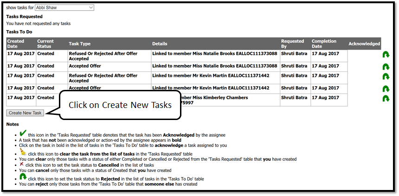
Task: Open first task 'Refused Or Rejected After Offer Accepted' for Natalie Brooks
Action: (x=103, y=56)
